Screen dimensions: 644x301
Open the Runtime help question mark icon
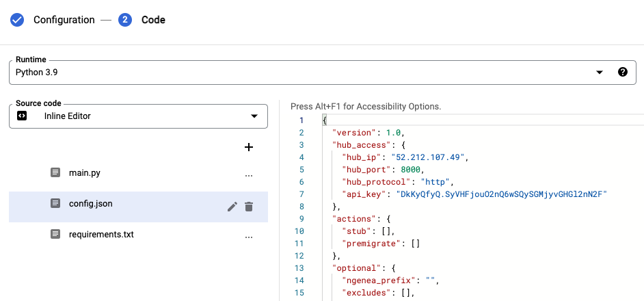coord(622,72)
